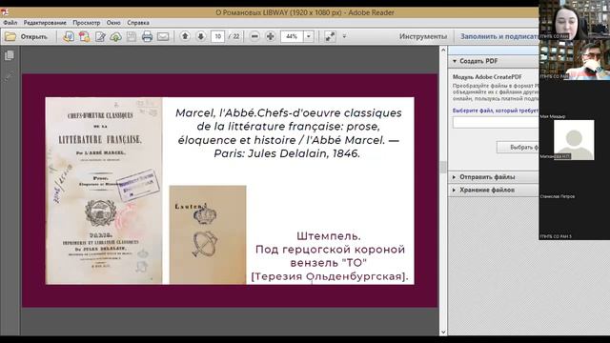
Task: Print the document with the printer icon
Action: tap(147, 36)
